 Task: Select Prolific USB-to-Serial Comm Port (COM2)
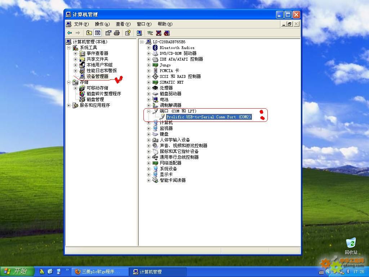209,117
